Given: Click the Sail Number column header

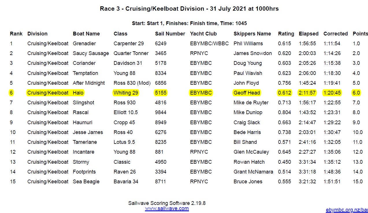Looking at the screenshot, I should click(x=170, y=34).
